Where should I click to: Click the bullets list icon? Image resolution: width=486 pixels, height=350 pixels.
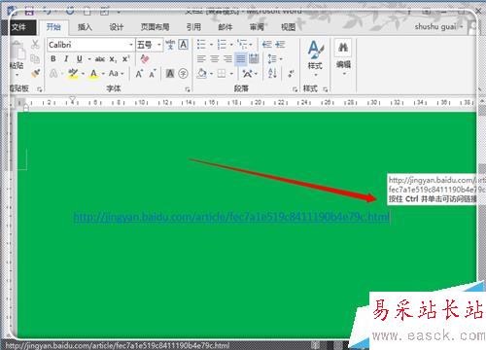click(201, 45)
